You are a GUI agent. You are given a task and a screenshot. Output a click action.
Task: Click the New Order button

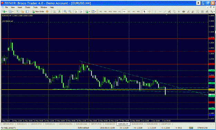[x=38, y=11]
